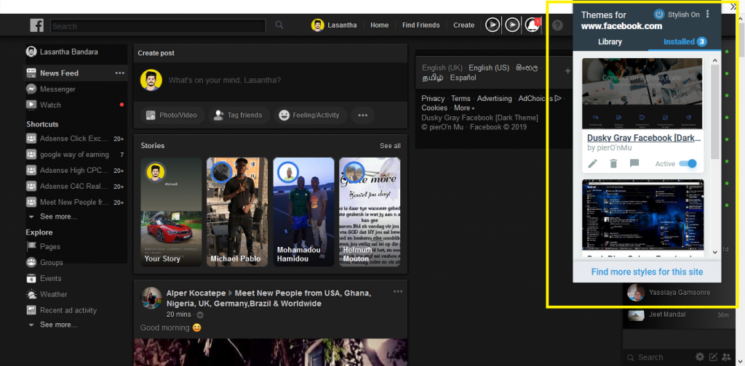Click Find more styles for this site
The image size is (745, 366).
[x=647, y=272]
